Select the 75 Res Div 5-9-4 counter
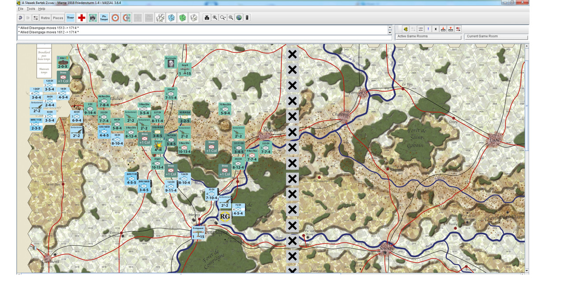The image size is (564, 305). [225, 109]
